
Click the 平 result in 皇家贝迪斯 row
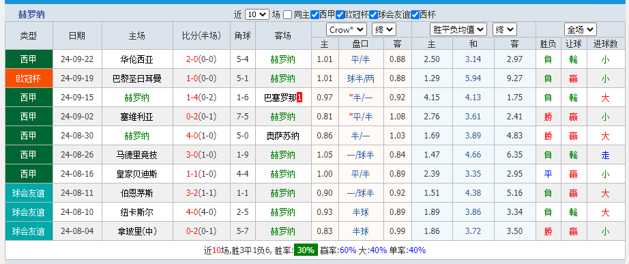tap(548, 174)
